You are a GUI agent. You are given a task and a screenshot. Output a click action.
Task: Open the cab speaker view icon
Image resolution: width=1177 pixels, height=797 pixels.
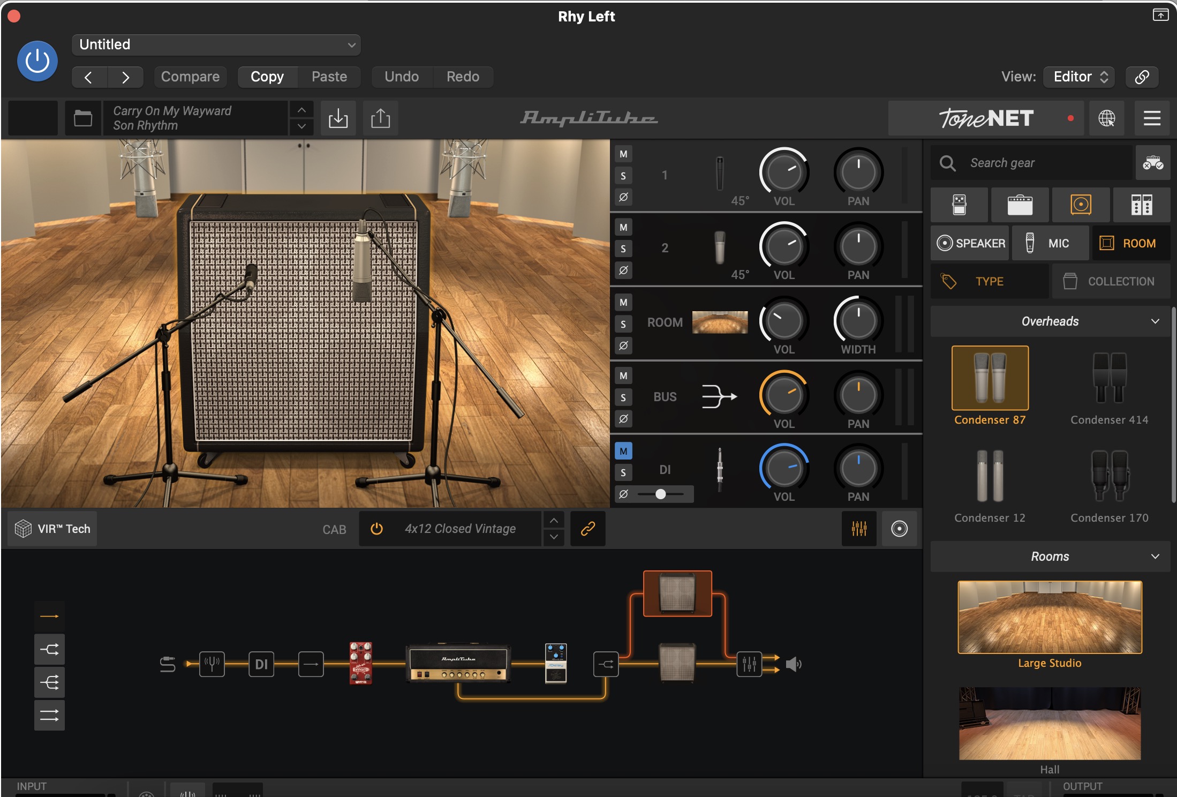[899, 529]
